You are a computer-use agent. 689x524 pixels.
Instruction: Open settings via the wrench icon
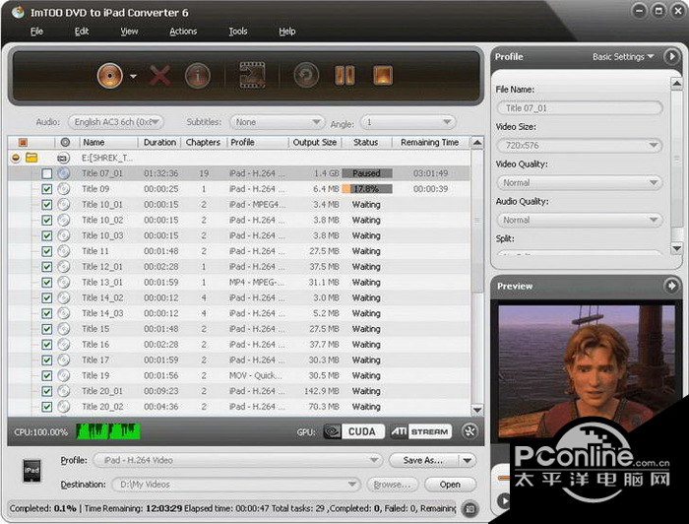[470, 431]
